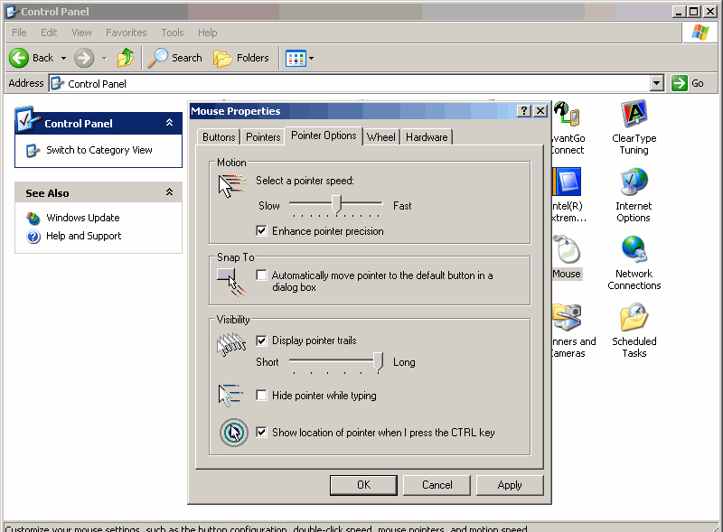Click the Switch to Category View icon
Screen dimensions: 723x532
[x=33, y=150]
